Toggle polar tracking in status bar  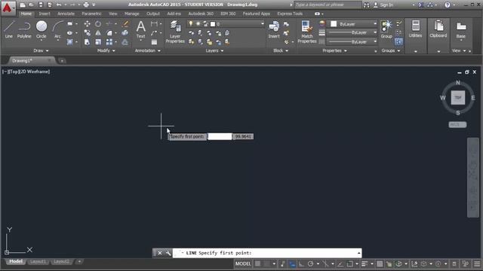310,263
